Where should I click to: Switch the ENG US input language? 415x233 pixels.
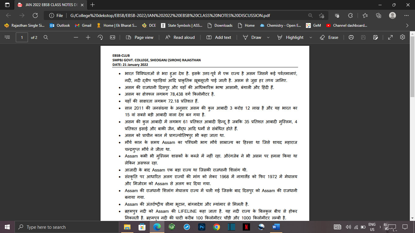click(x=372, y=227)
